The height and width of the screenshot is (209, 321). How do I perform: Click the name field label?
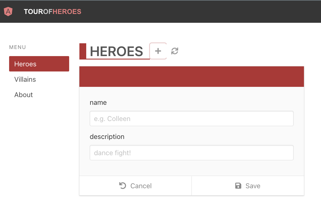pos(98,103)
